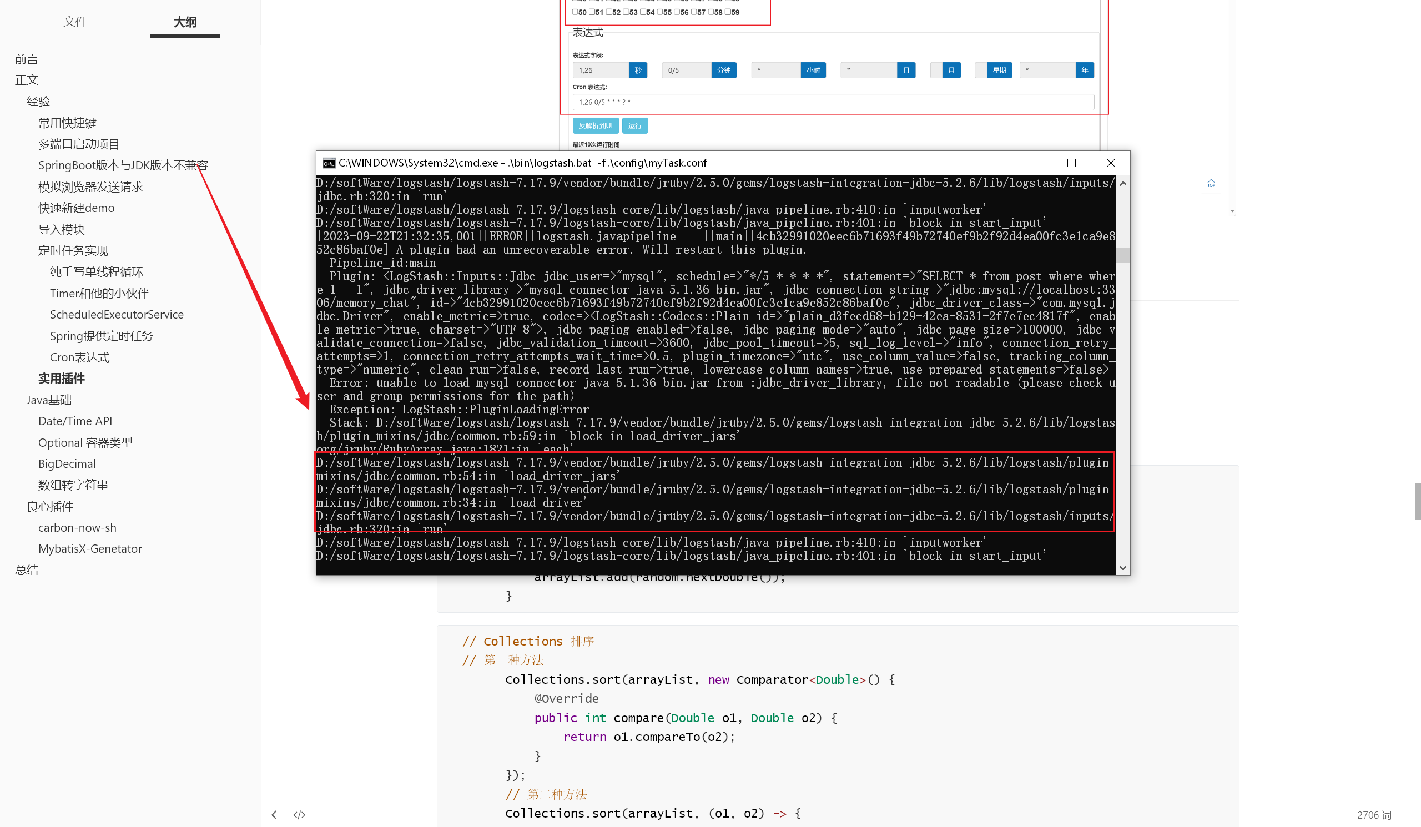Jump to SpringBoot版本与JDK版本不兼容 heading

click(x=123, y=165)
